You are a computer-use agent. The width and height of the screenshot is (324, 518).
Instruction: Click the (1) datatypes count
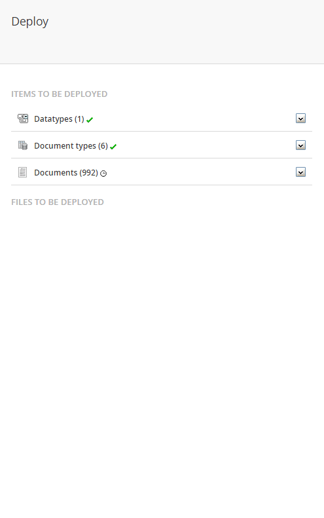[79, 119]
